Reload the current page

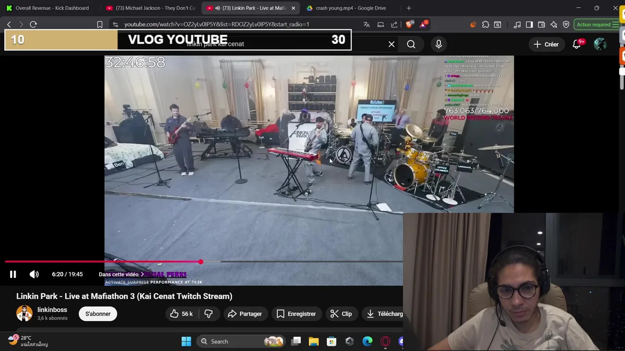click(x=33, y=24)
